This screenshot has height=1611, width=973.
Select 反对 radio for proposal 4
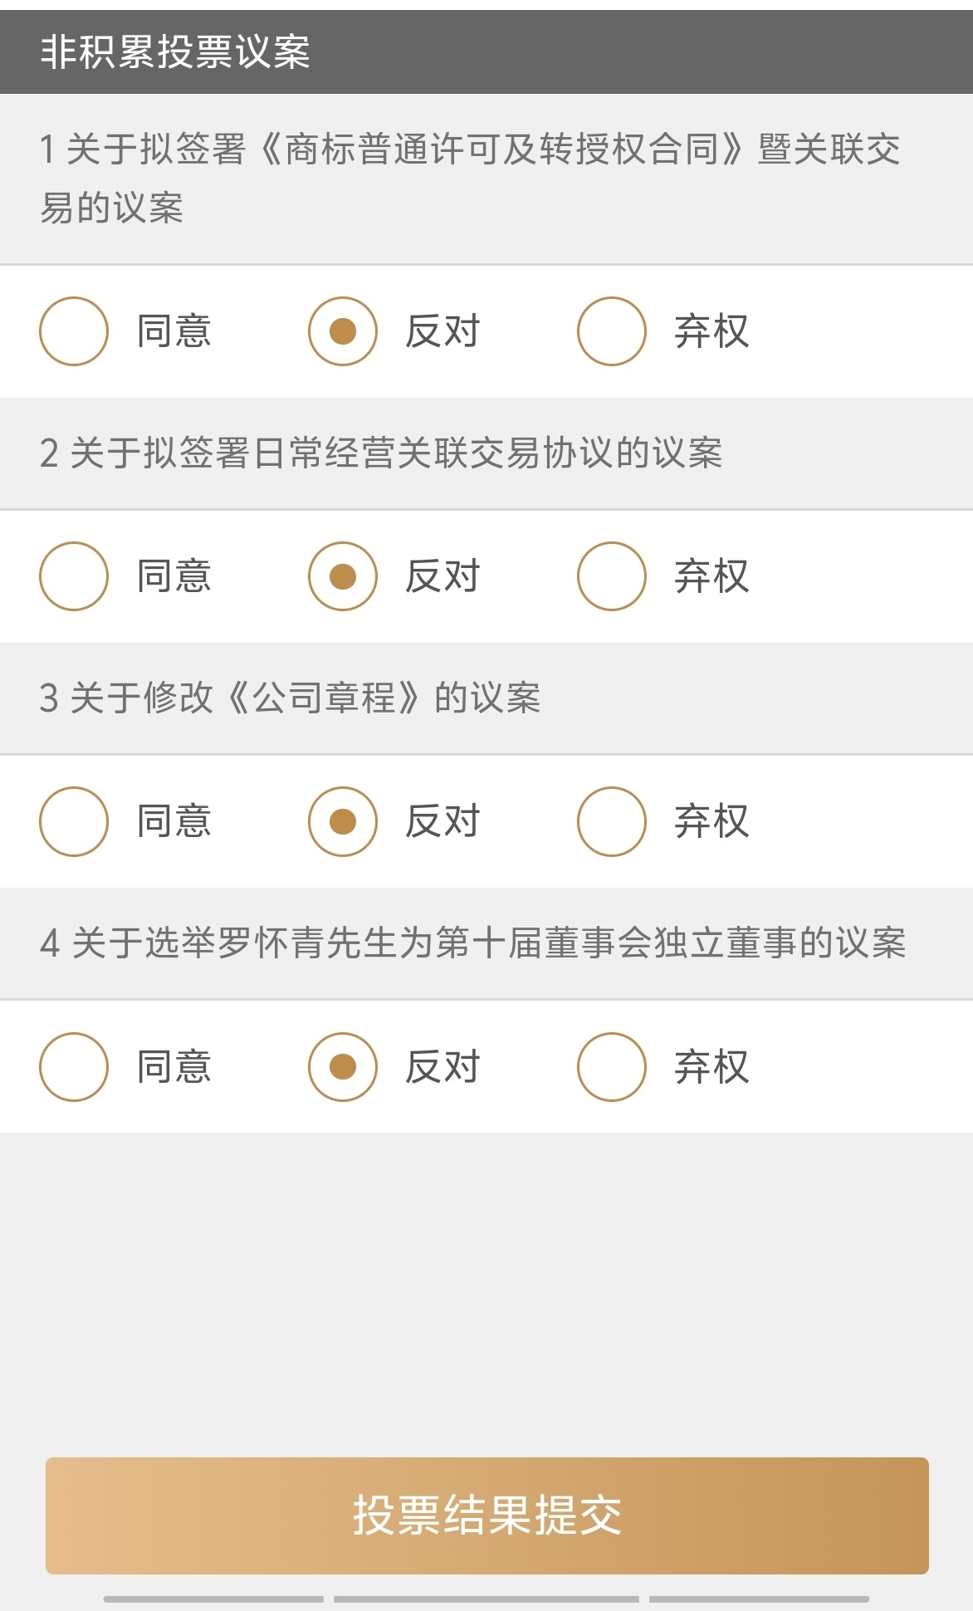coord(343,1067)
